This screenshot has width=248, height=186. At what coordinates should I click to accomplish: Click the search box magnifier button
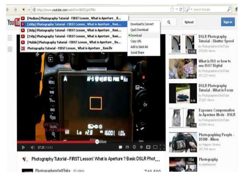(x=229, y=10)
